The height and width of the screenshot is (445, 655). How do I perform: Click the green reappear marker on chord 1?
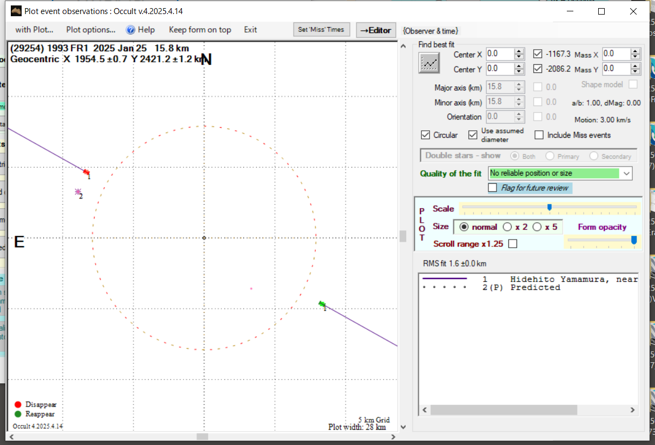[322, 304]
